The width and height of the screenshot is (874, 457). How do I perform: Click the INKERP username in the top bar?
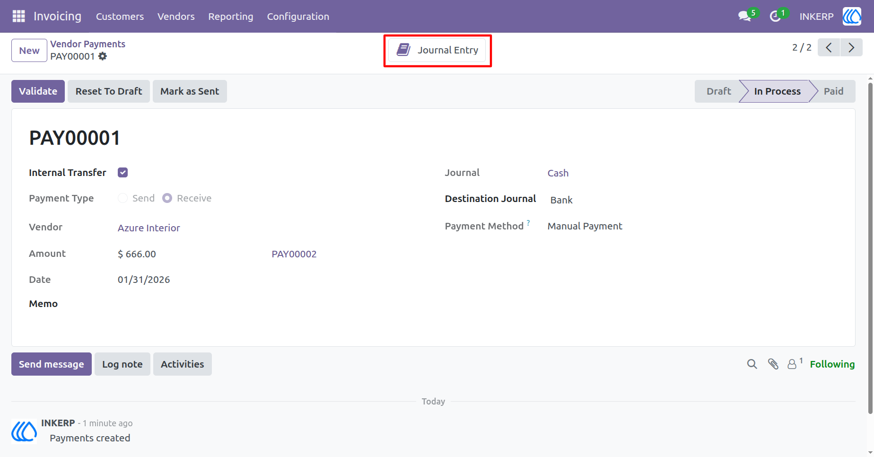816,17
